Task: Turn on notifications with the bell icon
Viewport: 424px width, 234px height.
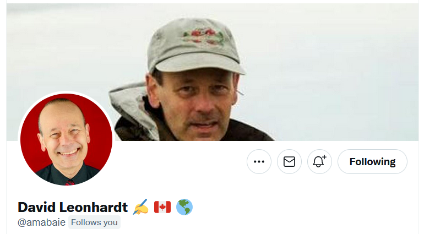Action: 319,161
